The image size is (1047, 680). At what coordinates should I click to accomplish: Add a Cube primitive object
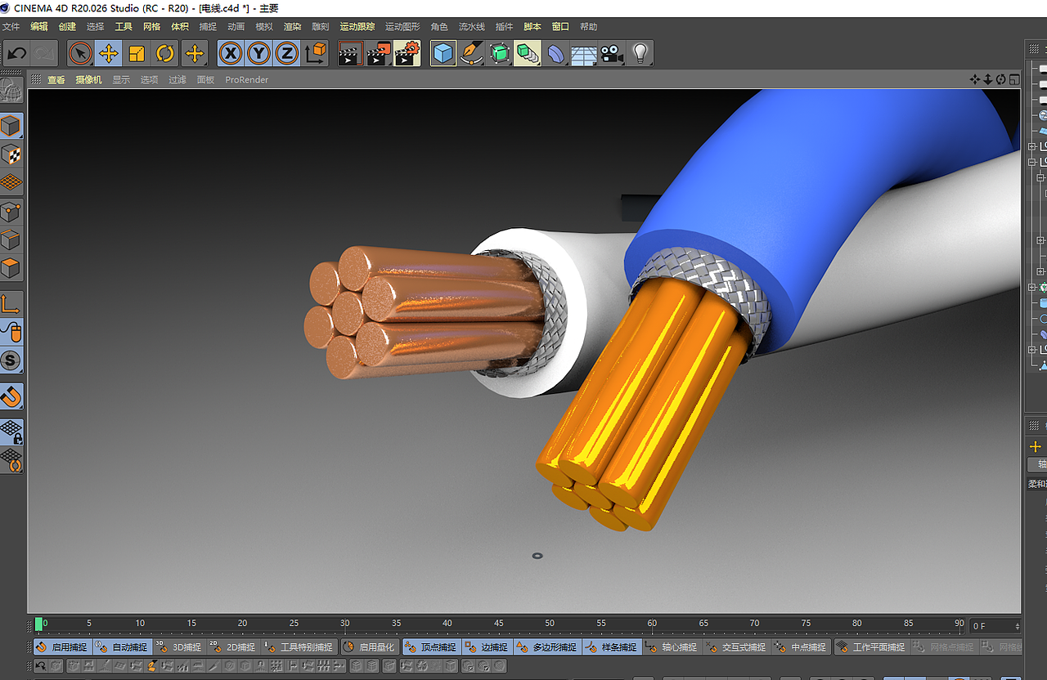click(443, 54)
